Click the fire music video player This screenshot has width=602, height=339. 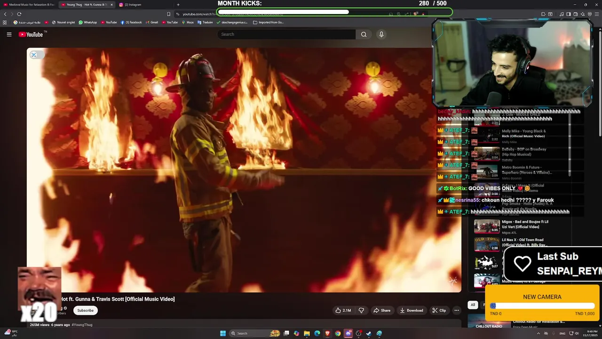pyautogui.click(x=244, y=170)
